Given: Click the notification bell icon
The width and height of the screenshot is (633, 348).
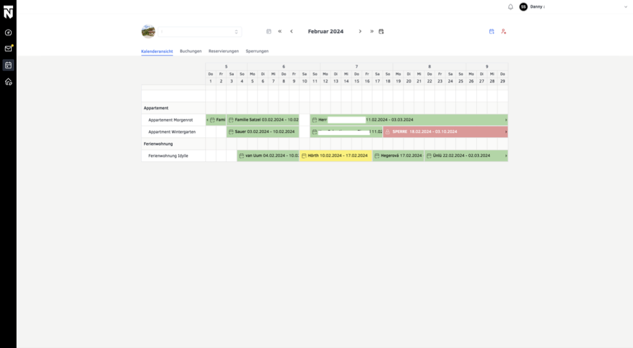Looking at the screenshot, I should (x=510, y=7).
